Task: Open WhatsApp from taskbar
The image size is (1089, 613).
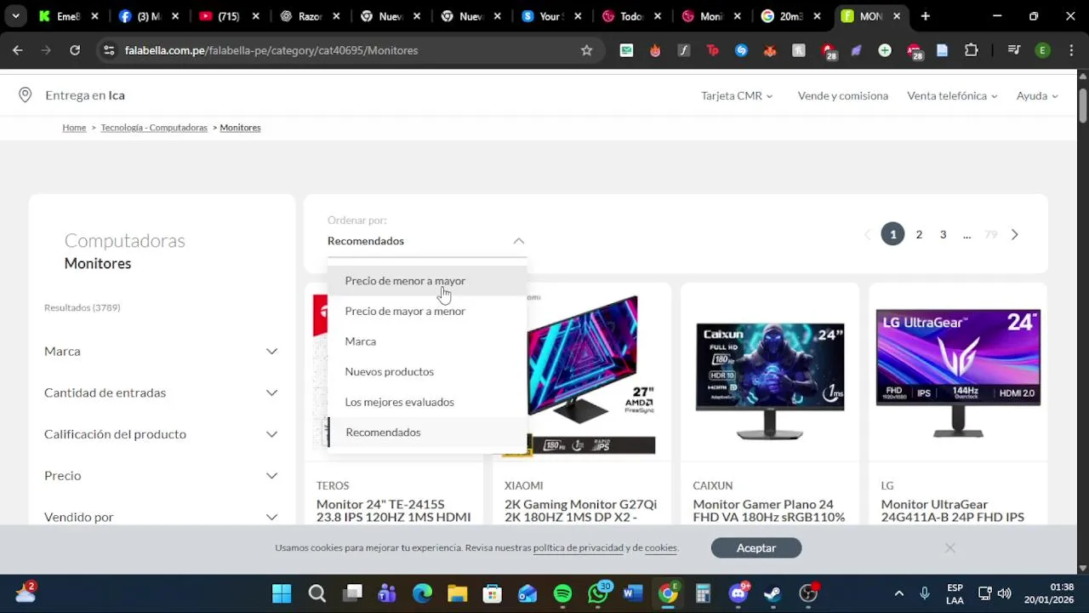Action: pyautogui.click(x=598, y=593)
